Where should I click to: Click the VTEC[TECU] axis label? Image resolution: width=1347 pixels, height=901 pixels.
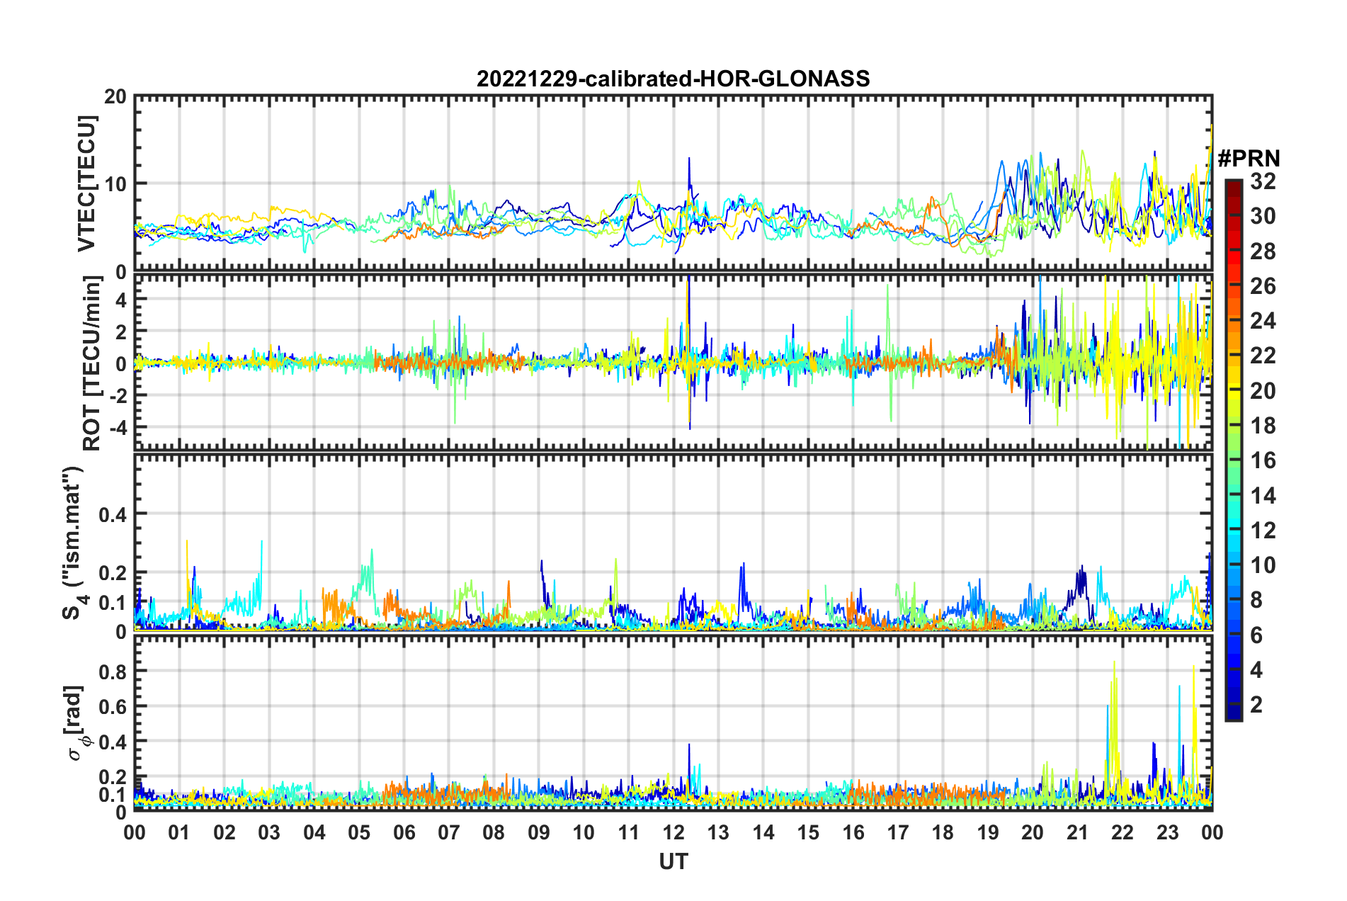[86, 183]
